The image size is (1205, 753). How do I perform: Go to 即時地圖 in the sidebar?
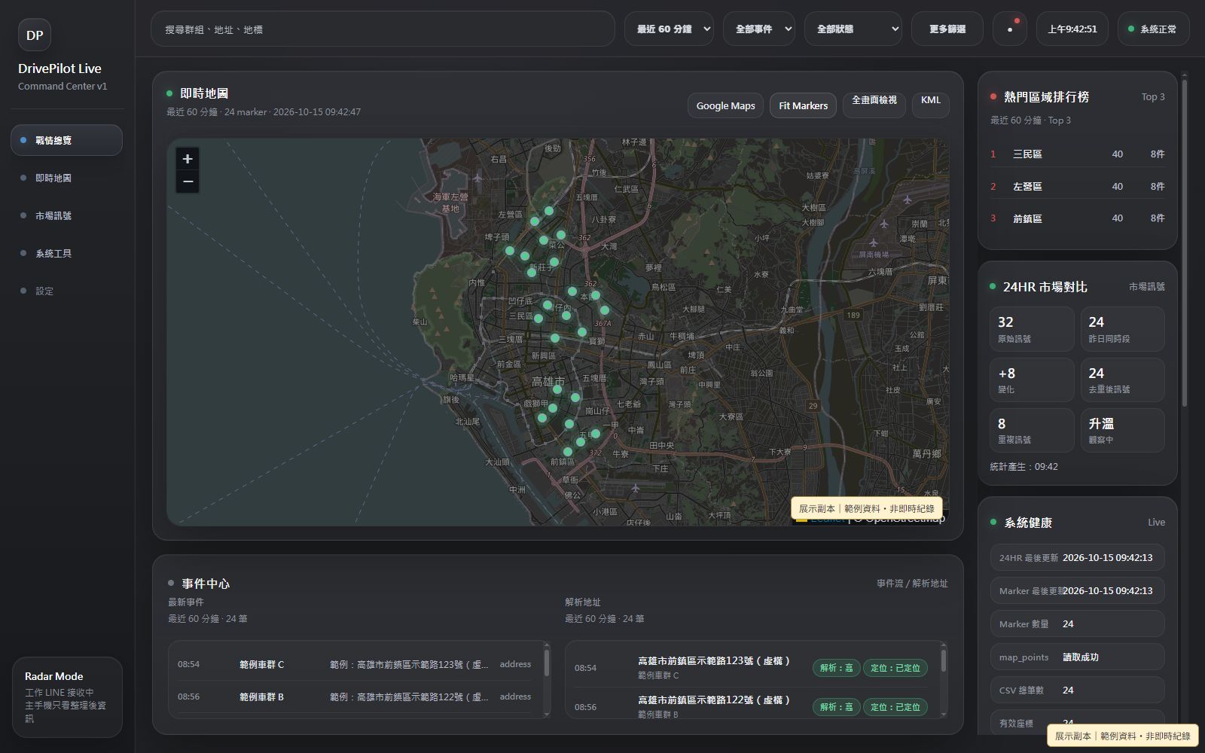pos(66,178)
